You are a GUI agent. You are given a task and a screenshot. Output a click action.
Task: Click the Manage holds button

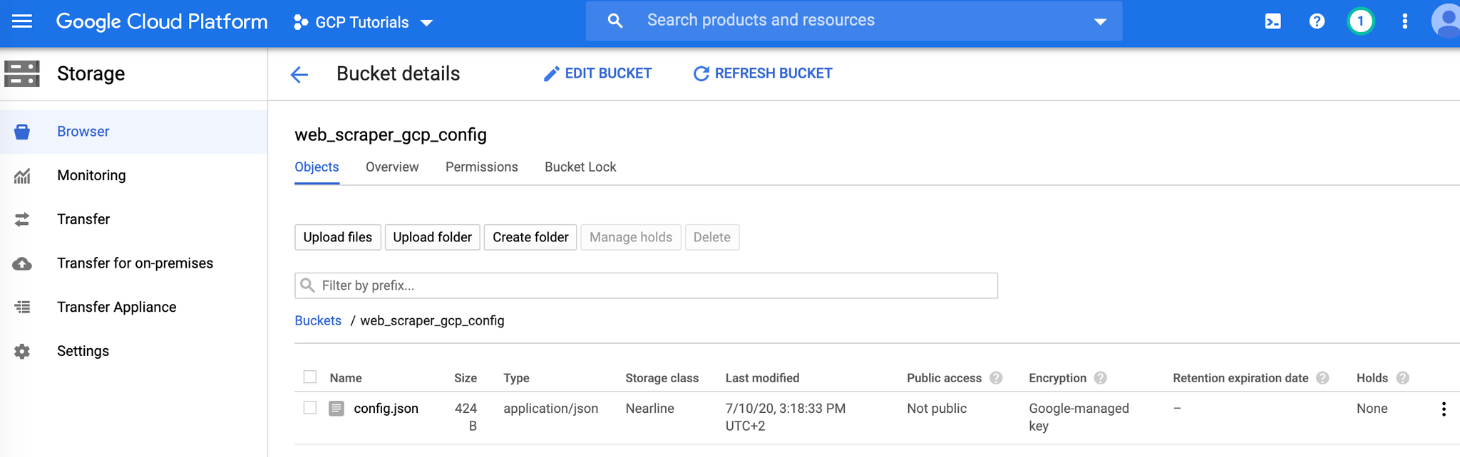point(631,238)
